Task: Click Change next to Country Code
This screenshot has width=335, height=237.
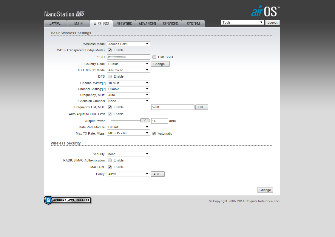Action: coord(160,64)
